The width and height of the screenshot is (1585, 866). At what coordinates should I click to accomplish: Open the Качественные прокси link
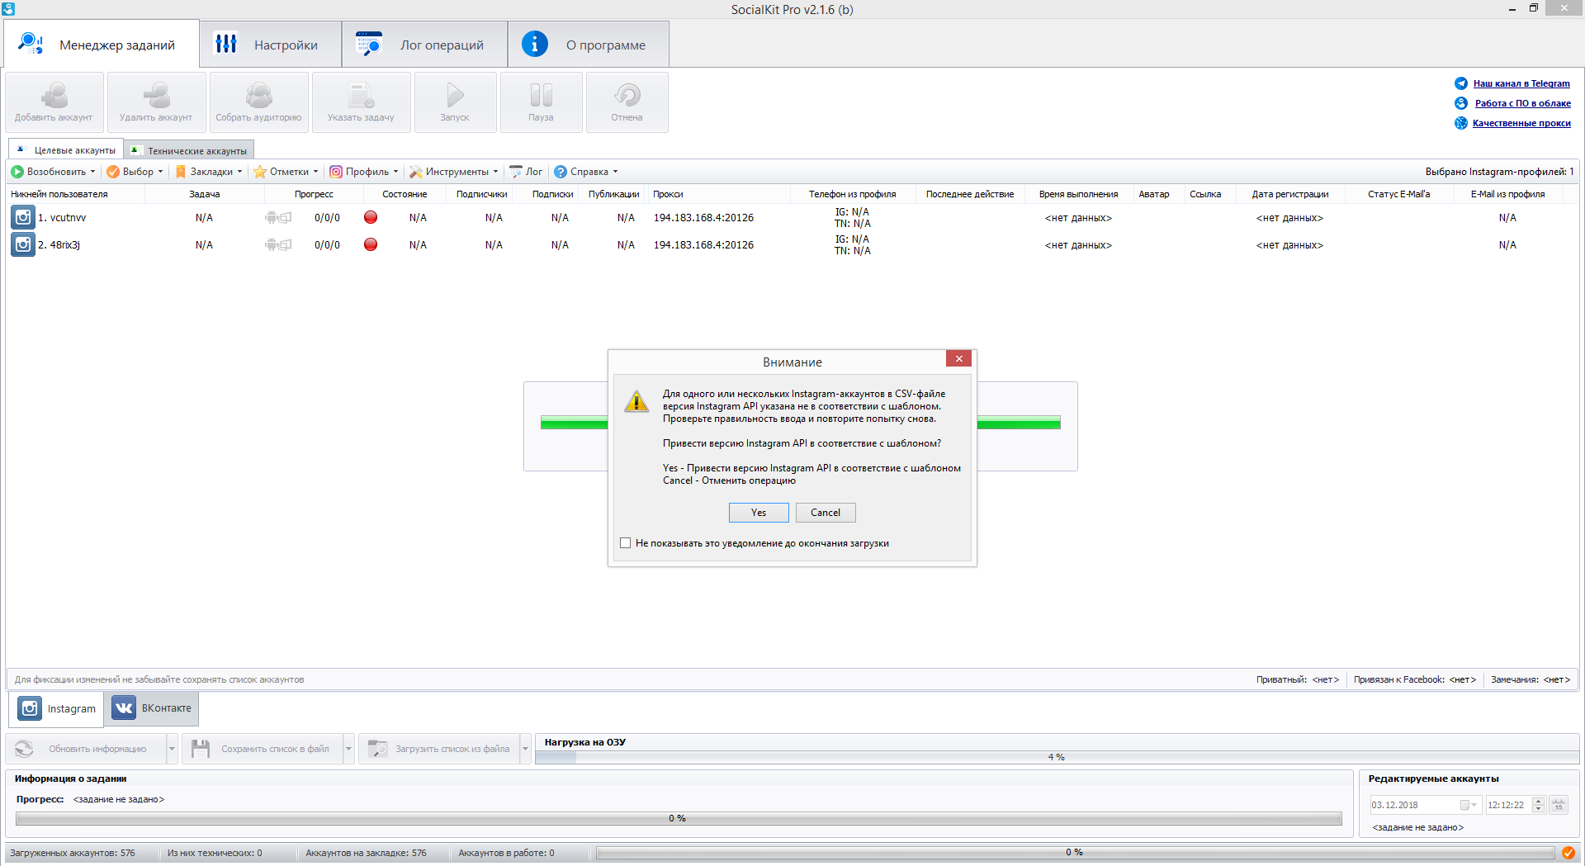point(1521,123)
